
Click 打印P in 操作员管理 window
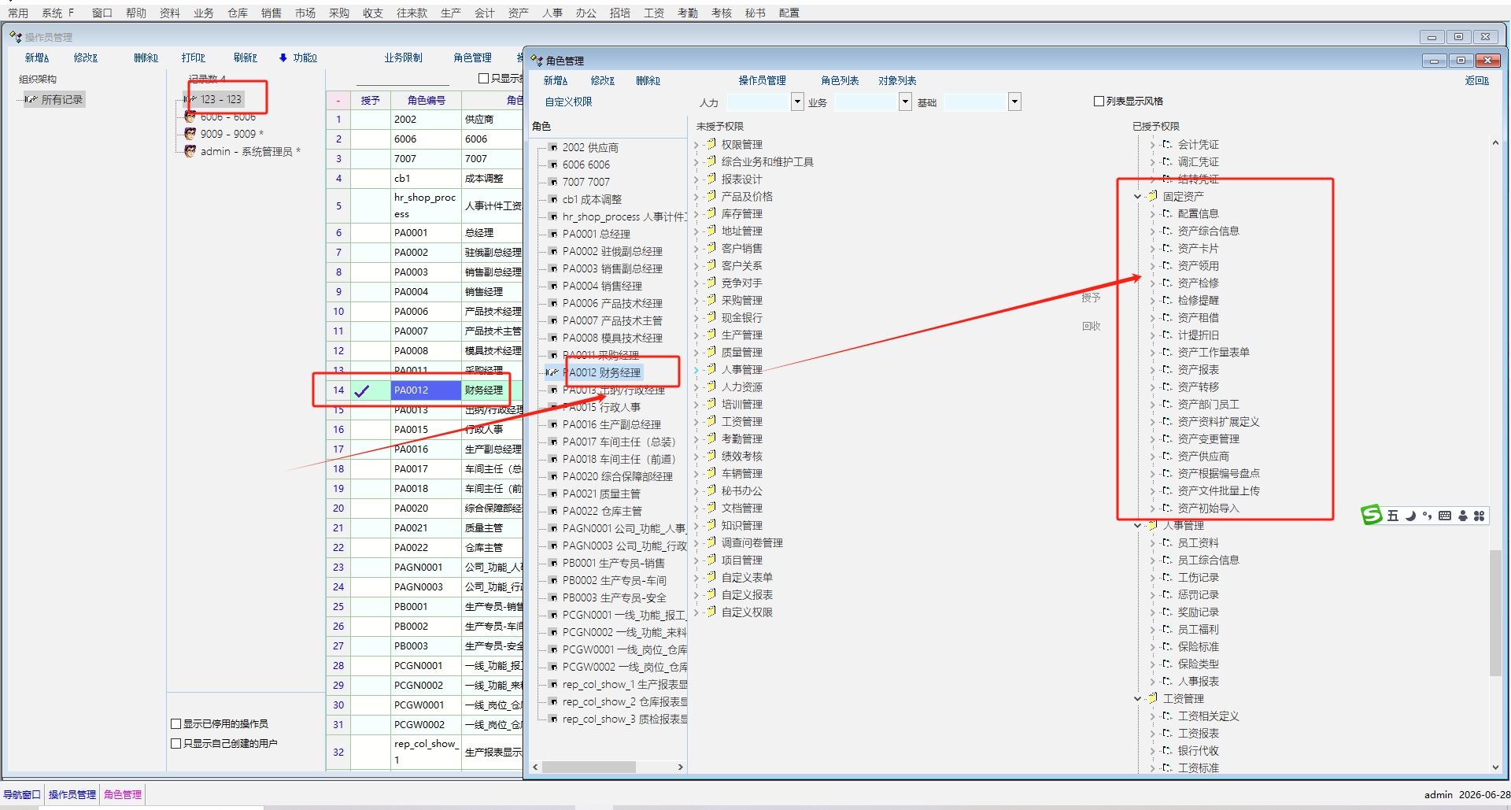tap(193, 57)
